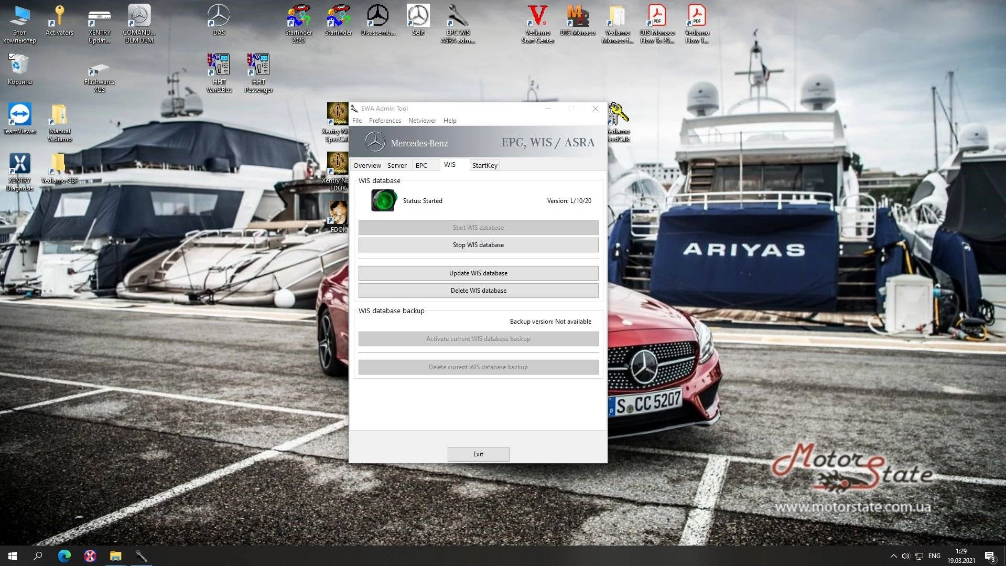Launch XENTRY Diagnosis desktop shortcut
1006x566 pixels.
click(x=19, y=172)
